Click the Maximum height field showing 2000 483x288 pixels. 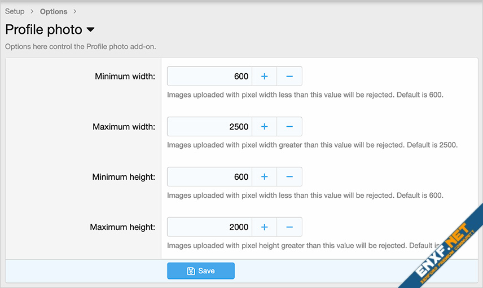(x=209, y=227)
